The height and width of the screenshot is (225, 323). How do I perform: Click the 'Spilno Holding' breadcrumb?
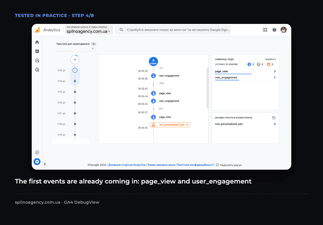pos(99,27)
